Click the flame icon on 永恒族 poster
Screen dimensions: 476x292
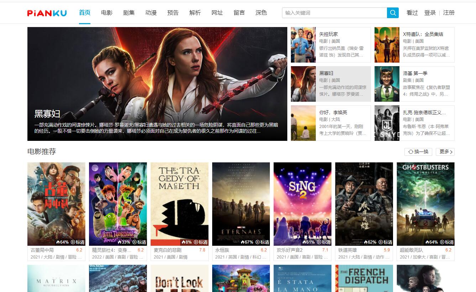(x=243, y=242)
